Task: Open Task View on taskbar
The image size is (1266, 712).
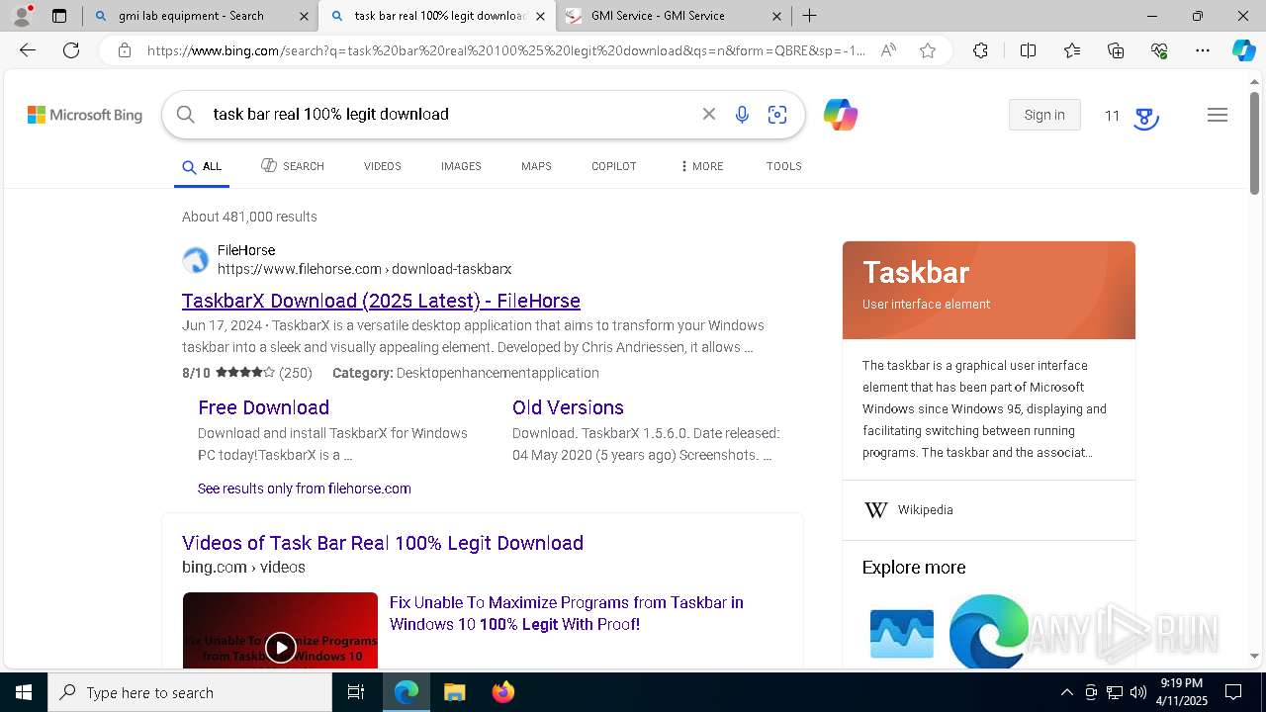Action: (x=356, y=692)
